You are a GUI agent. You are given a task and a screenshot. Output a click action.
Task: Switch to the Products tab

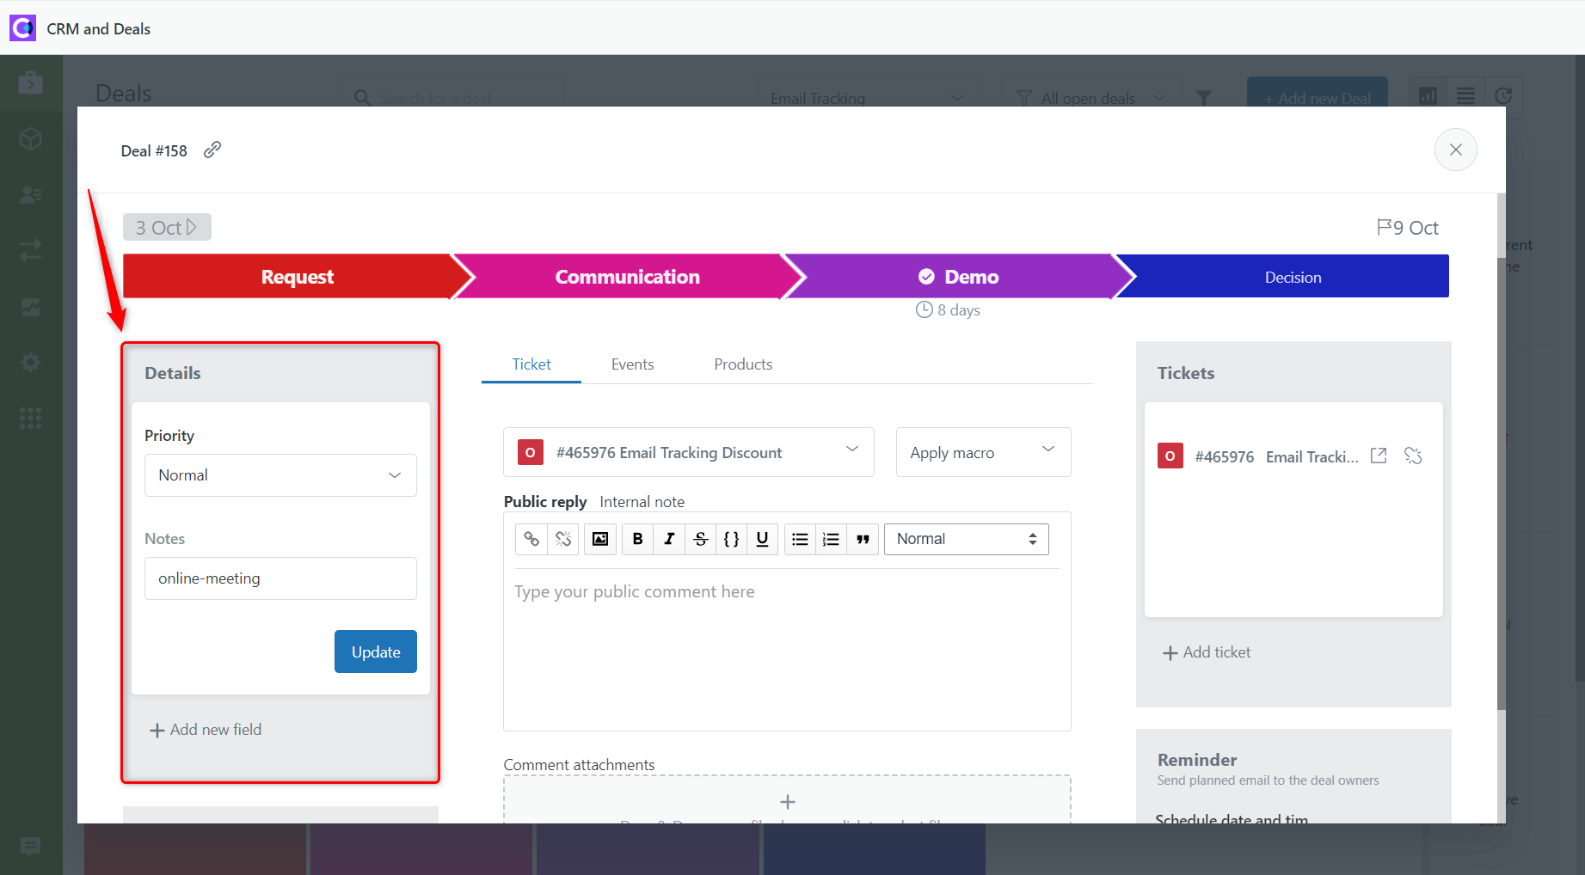[x=743, y=364]
